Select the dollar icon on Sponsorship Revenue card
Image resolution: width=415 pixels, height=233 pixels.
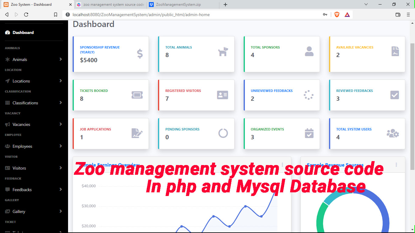(x=139, y=54)
